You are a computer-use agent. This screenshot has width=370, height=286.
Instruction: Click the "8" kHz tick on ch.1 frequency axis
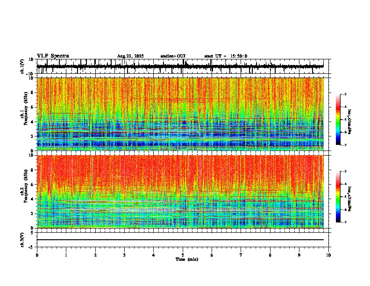click(x=33, y=93)
